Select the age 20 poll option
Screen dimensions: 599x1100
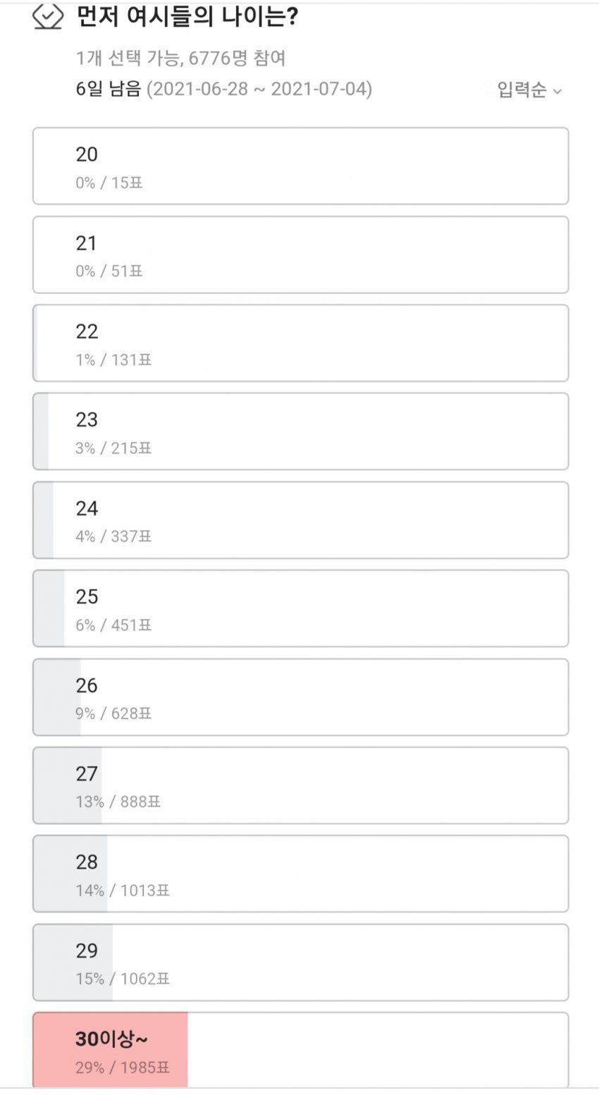(300, 166)
